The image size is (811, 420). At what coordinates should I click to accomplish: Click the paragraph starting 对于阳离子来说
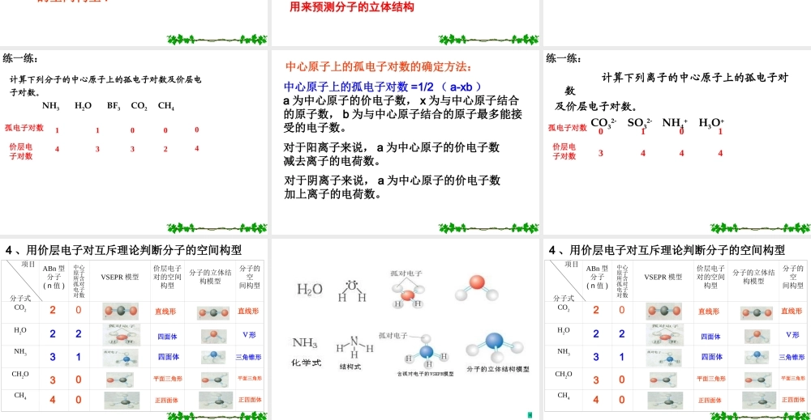pyautogui.click(x=392, y=154)
